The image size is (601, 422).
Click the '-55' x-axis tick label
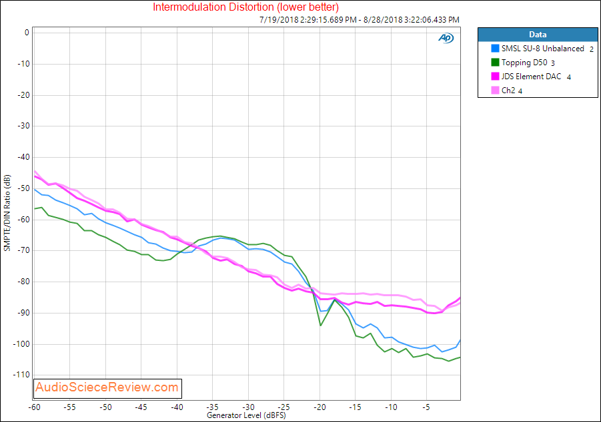pos(69,407)
